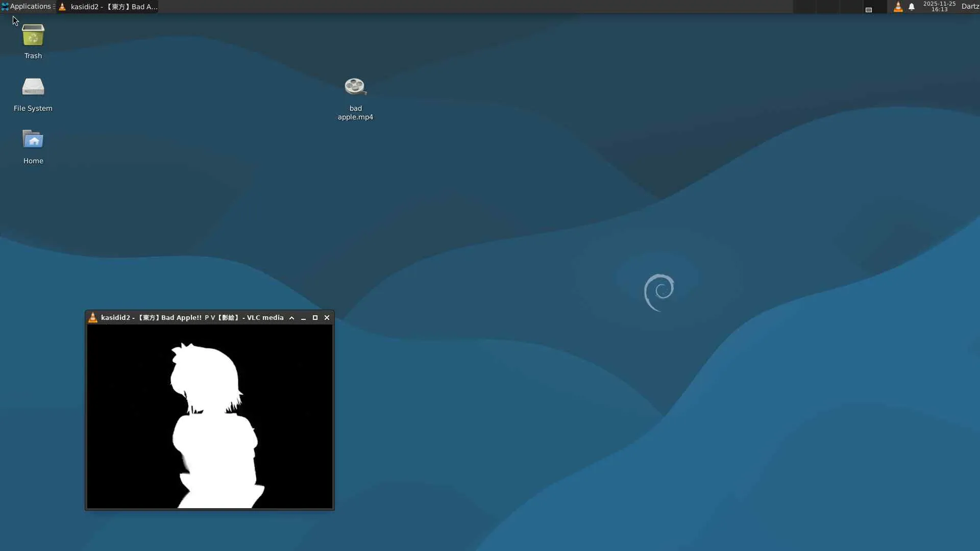Click the Debian swirl on the wallpaper

[x=659, y=292]
